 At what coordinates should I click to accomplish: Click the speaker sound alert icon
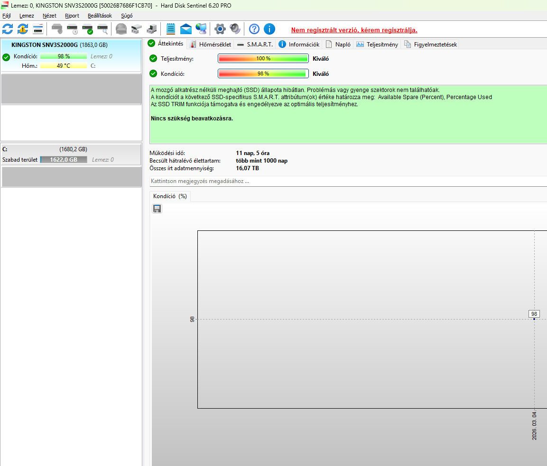point(235,29)
